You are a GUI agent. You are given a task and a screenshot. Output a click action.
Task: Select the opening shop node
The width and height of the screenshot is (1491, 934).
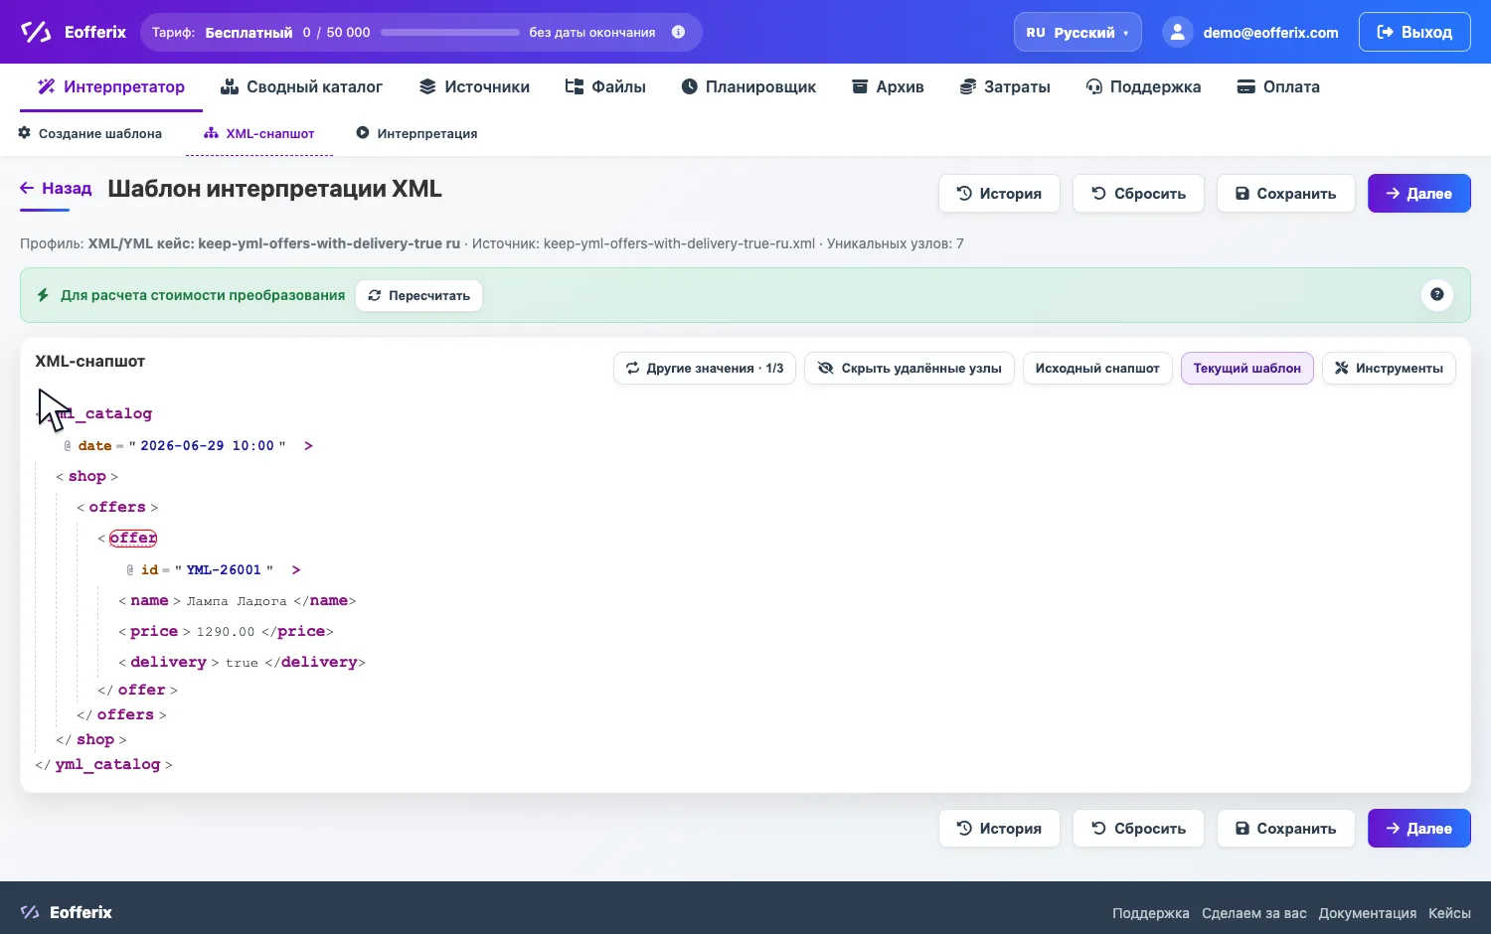[86, 476]
